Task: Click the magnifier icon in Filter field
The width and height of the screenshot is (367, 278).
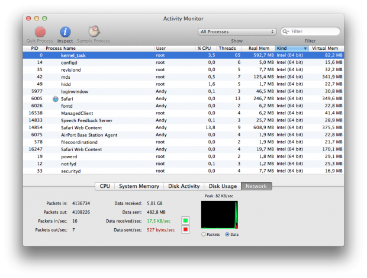Action: (285, 31)
